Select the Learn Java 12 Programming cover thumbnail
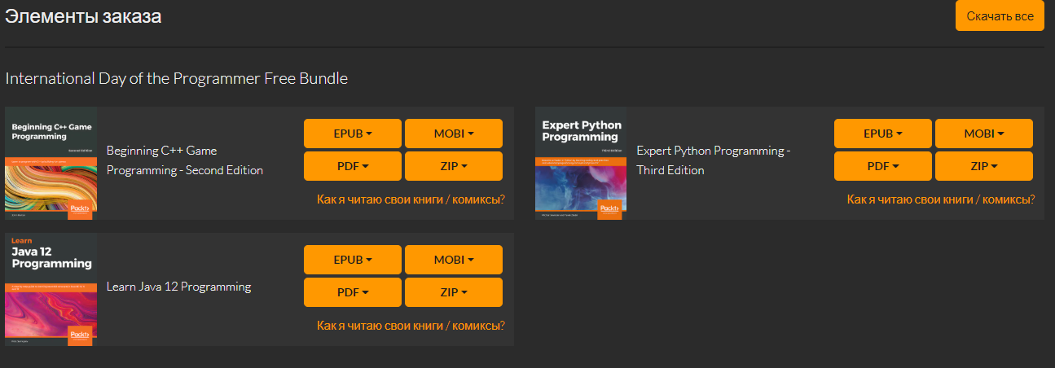The image size is (1055, 368). (x=51, y=289)
